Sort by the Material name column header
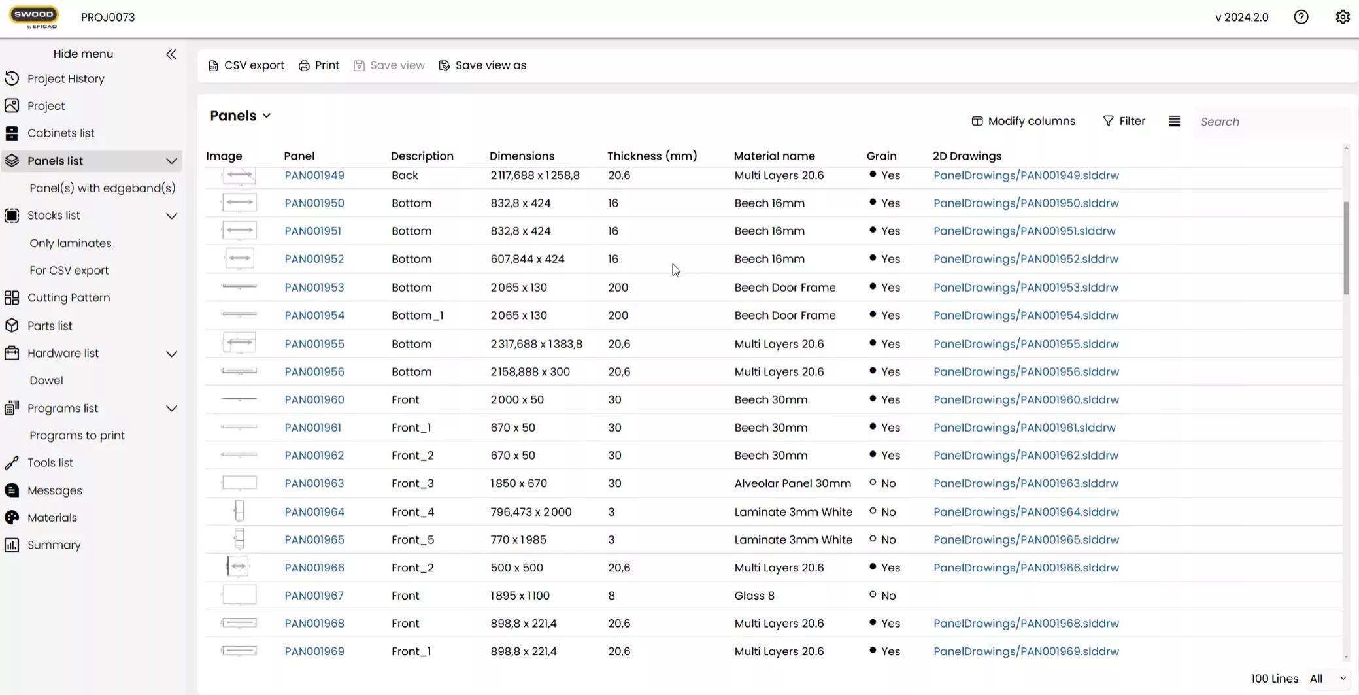Viewport: 1359px width, 695px height. click(774, 156)
